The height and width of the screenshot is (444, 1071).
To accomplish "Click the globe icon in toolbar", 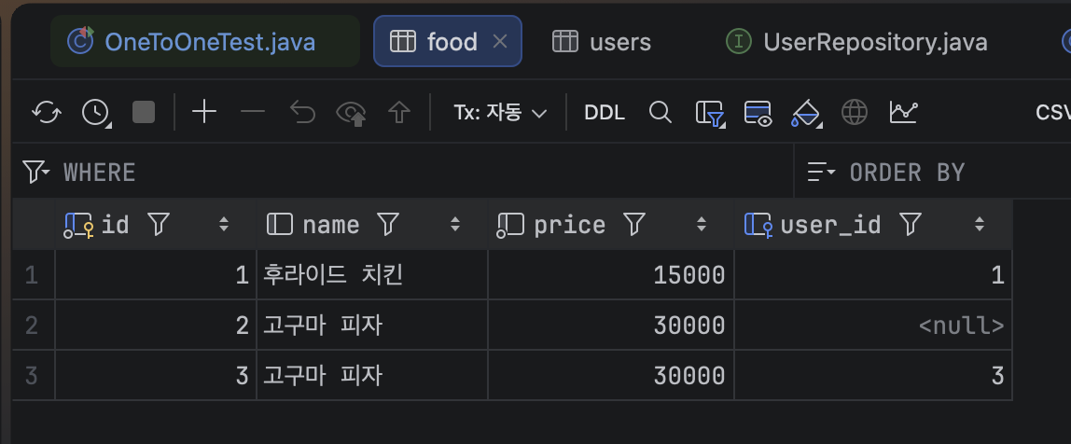I will coord(855,112).
